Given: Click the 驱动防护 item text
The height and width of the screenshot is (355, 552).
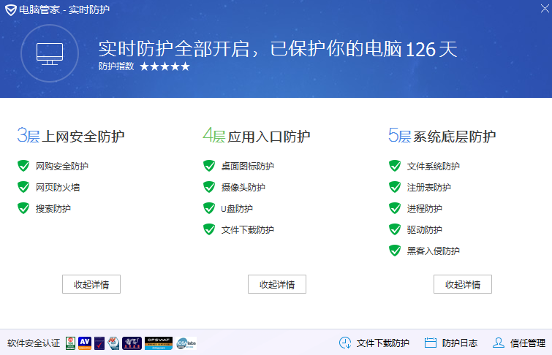Looking at the screenshot, I should (425, 229).
